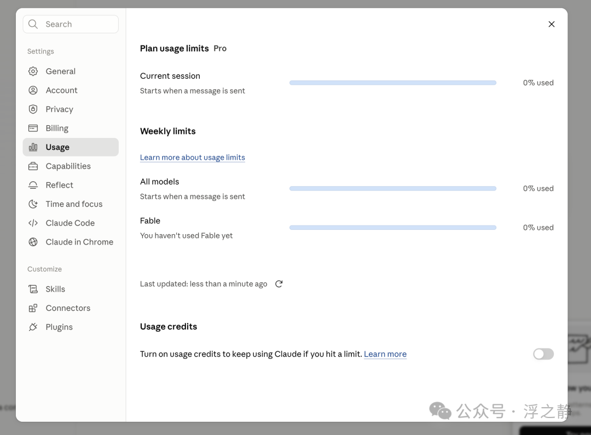591x435 pixels.
Task: Open Claude in Chrome settings
Action: coord(71,242)
